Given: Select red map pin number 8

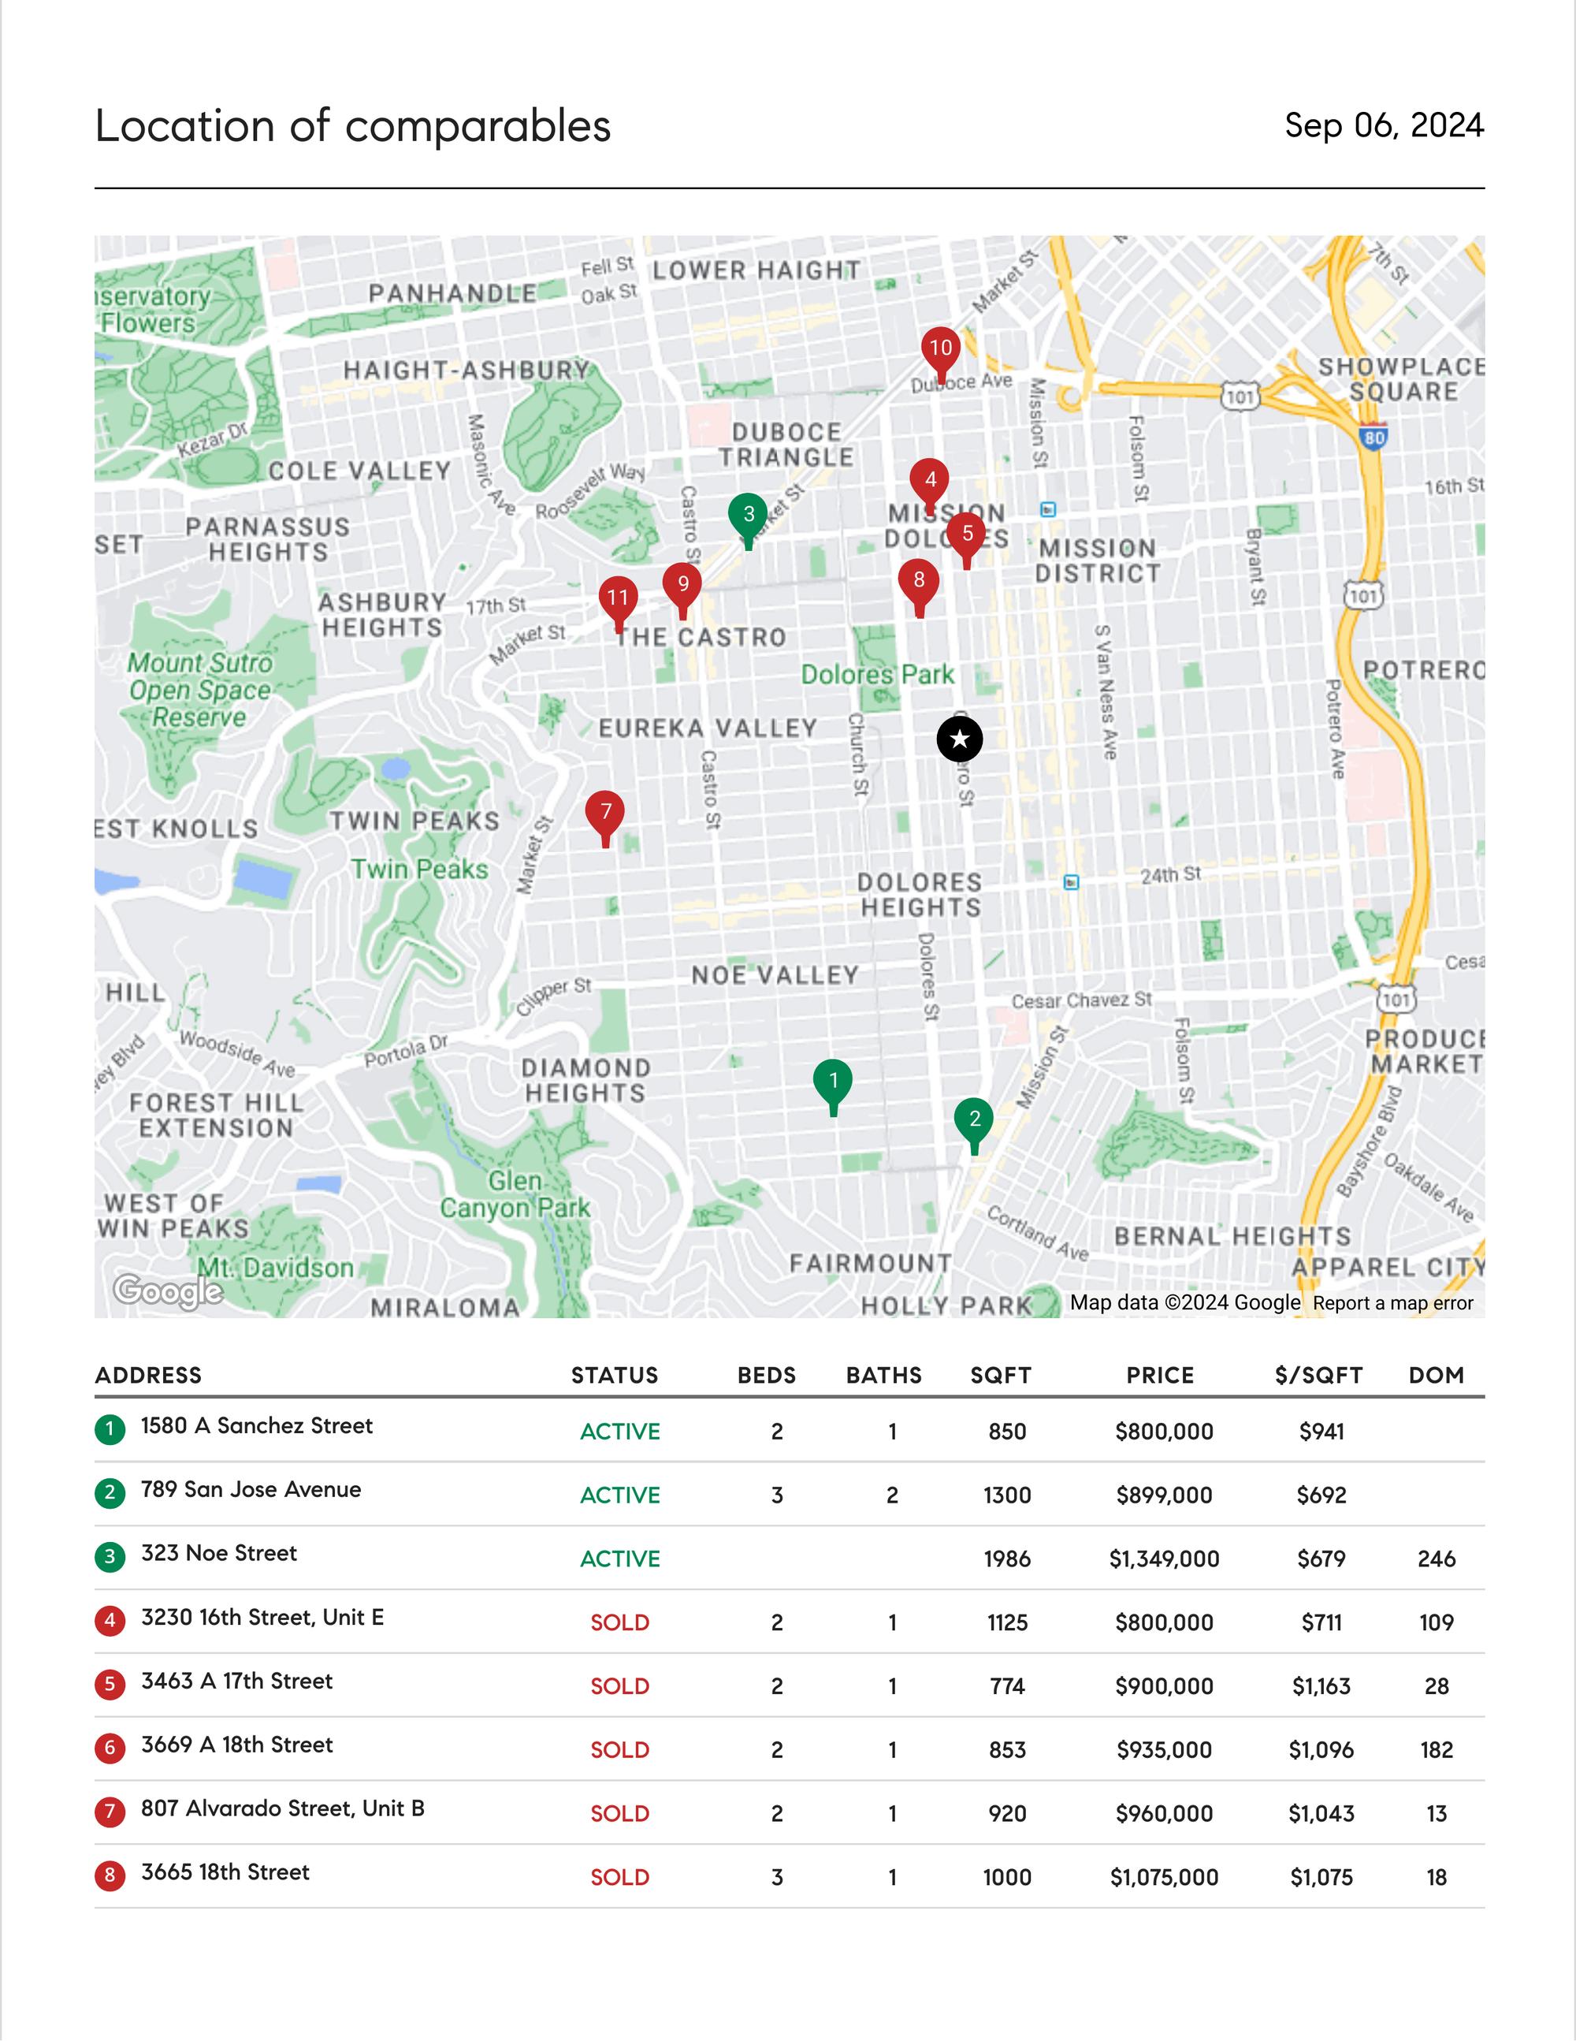Looking at the screenshot, I should (x=918, y=581).
